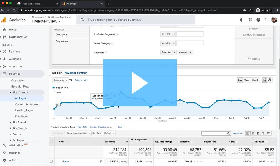The height and width of the screenshot is (166, 280).
Task: Click the Analytics logo
Action: point(3,20)
